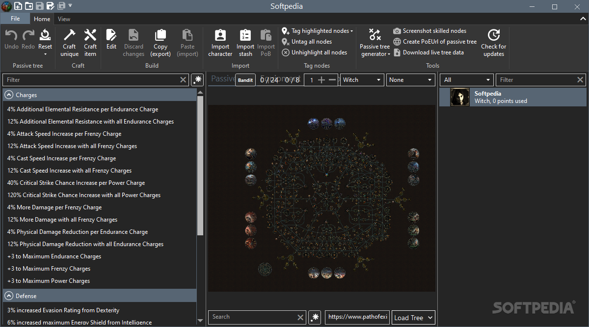Click Untag all nodes
Image resolution: width=589 pixels, height=327 pixels.
(x=307, y=42)
